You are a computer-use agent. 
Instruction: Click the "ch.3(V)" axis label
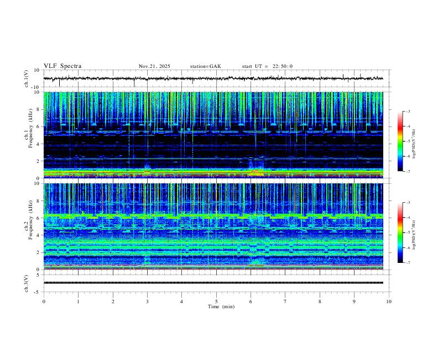(27, 283)
